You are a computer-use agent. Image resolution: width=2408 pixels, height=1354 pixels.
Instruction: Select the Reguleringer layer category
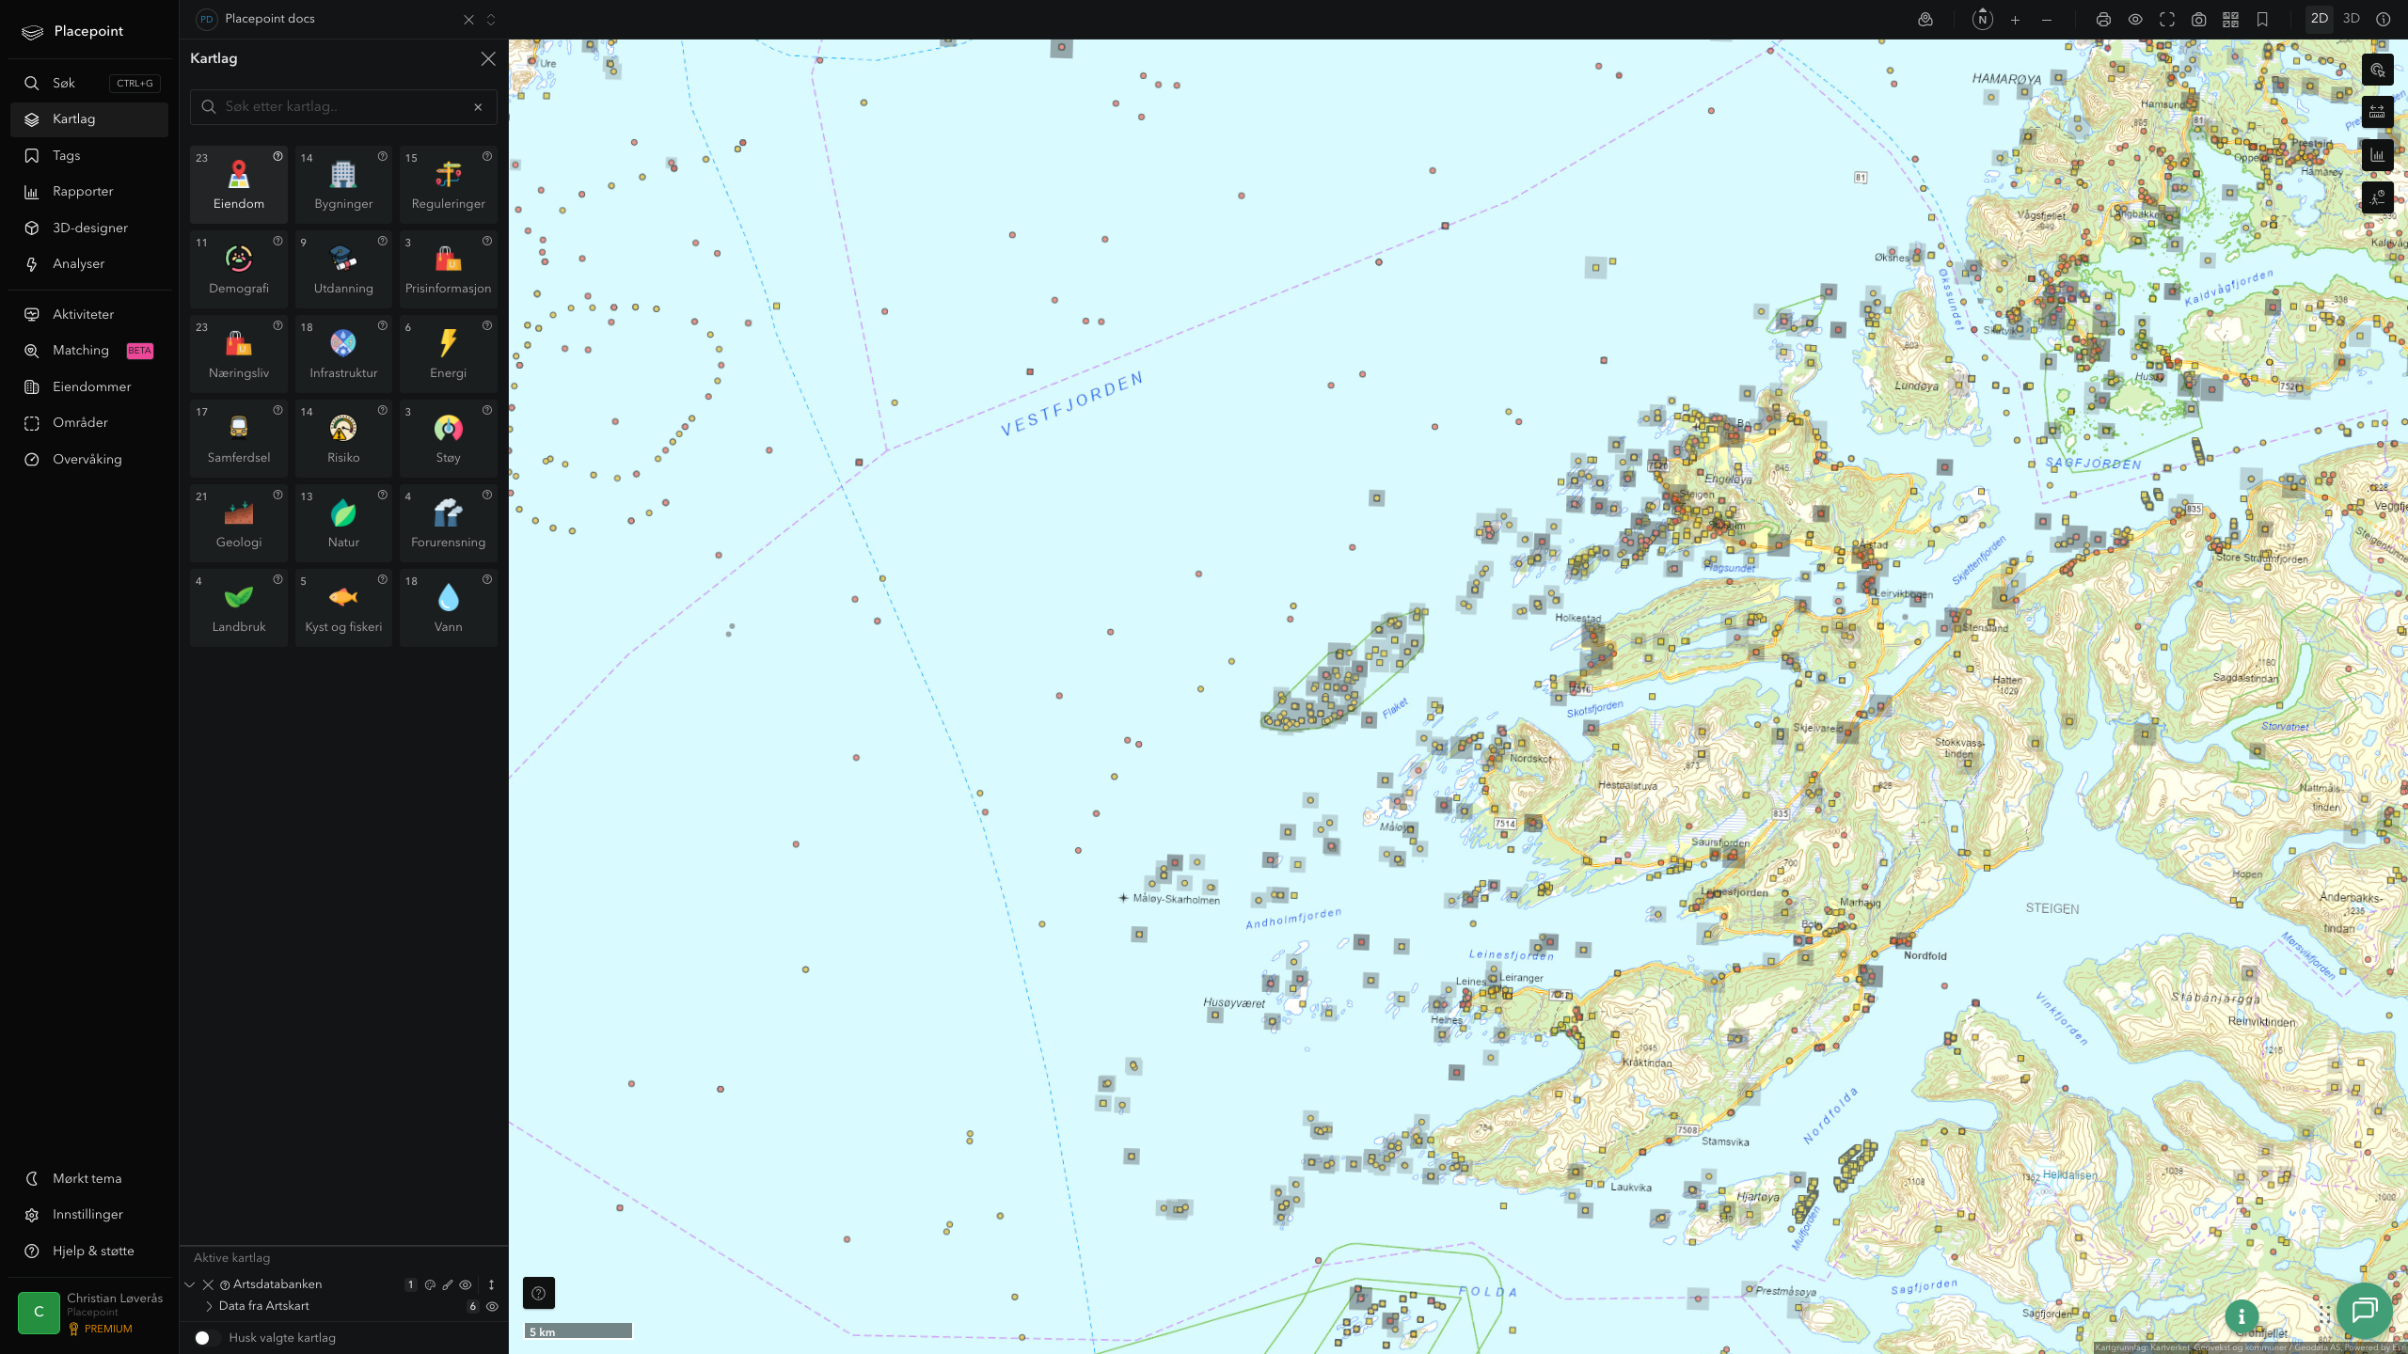coord(449,184)
